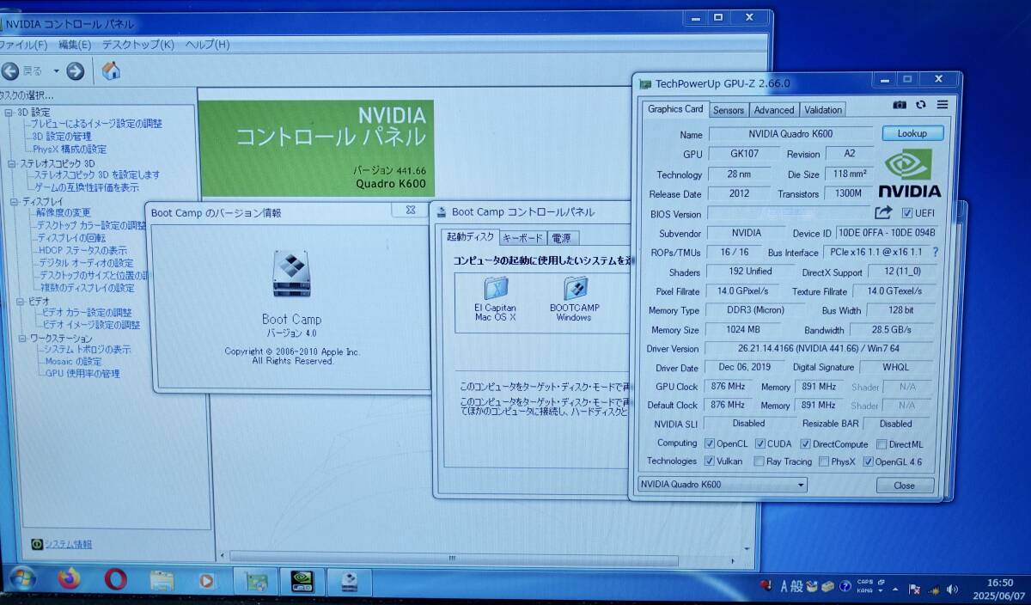Open the システム情報 link
The height and width of the screenshot is (605, 1031).
tap(68, 544)
